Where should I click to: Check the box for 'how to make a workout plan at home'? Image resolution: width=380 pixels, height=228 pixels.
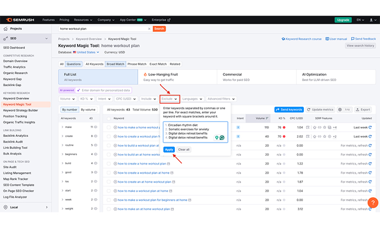click(x=108, y=191)
